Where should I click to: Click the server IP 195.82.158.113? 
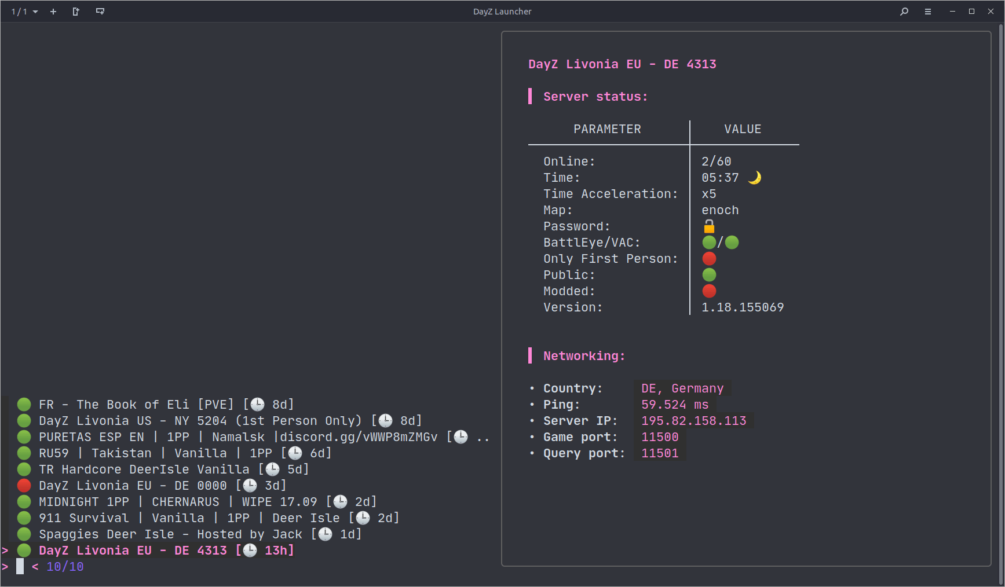(x=694, y=421)
